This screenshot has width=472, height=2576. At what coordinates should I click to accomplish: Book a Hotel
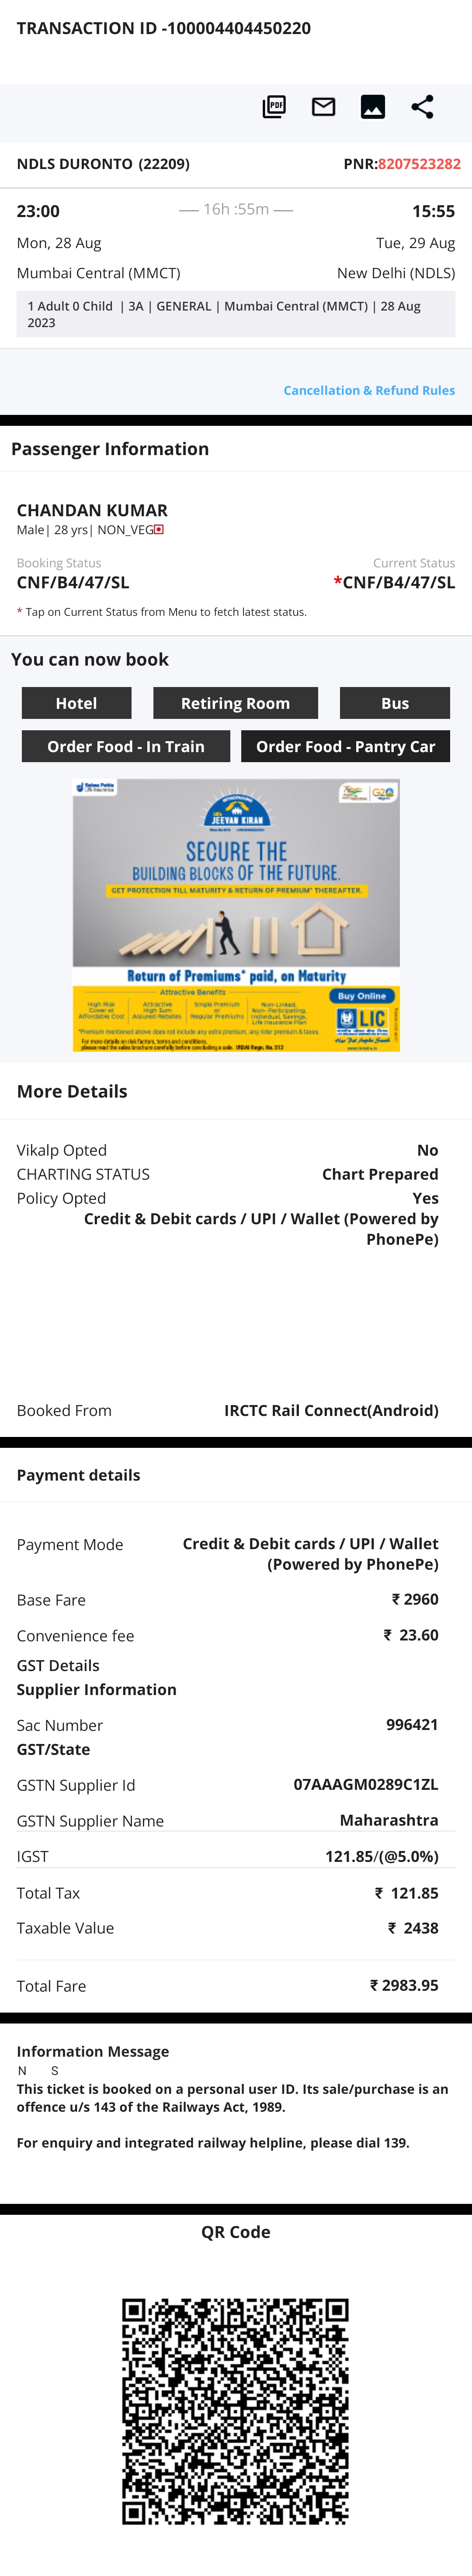76,703
